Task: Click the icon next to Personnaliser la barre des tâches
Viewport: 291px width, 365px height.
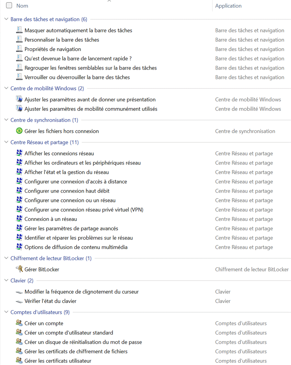Action: [19, 39]
